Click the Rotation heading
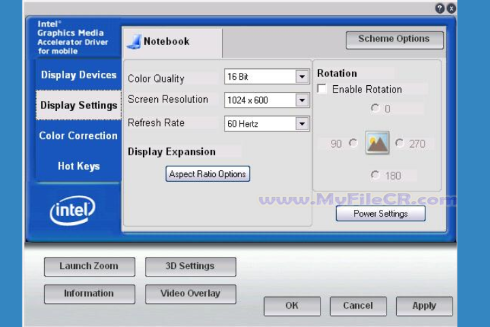 click(337, 73)
